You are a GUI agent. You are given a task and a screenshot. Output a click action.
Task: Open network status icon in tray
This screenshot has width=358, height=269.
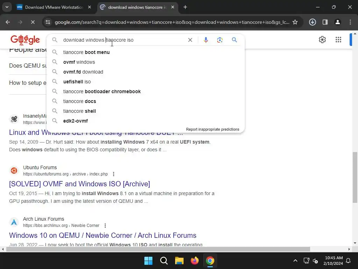coord(306,261)
